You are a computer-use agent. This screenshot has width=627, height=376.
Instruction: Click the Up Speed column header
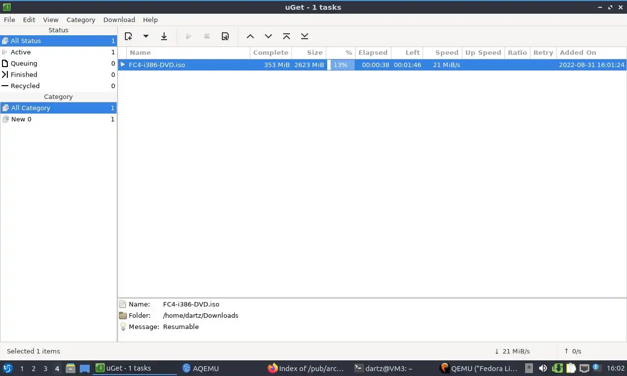483,52
